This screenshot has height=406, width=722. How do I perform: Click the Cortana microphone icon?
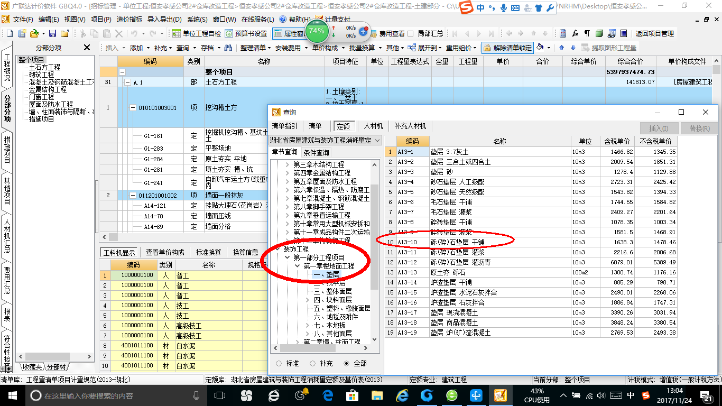[197, 395]
